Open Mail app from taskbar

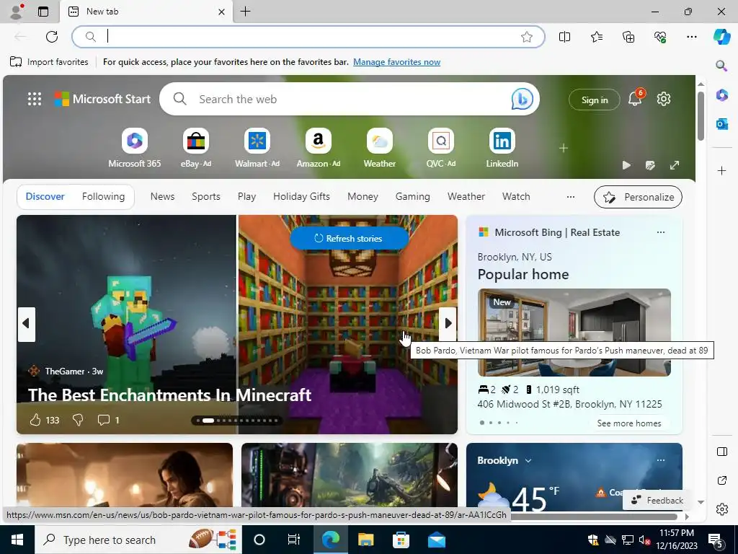click(x=436, y=540)
